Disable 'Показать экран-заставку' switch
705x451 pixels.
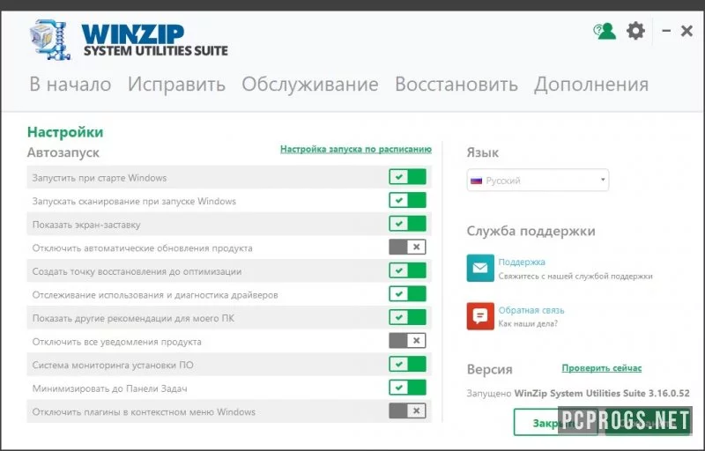pyautogui.click(x=407, y=224)
